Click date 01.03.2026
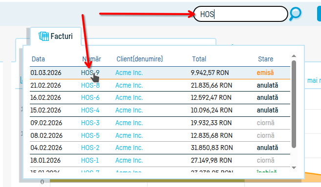 (x=46, y=73)
